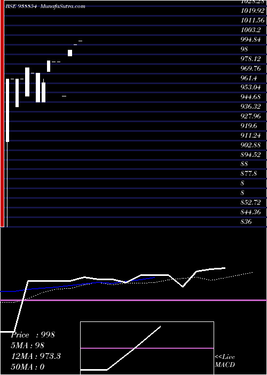Click the 852.72 price axis label

point(251,202)
